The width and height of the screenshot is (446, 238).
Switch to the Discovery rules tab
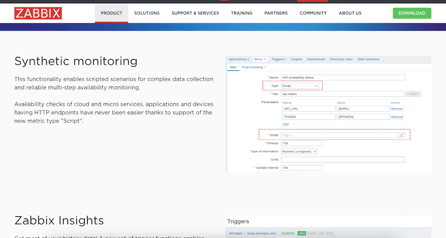[341, 59]
